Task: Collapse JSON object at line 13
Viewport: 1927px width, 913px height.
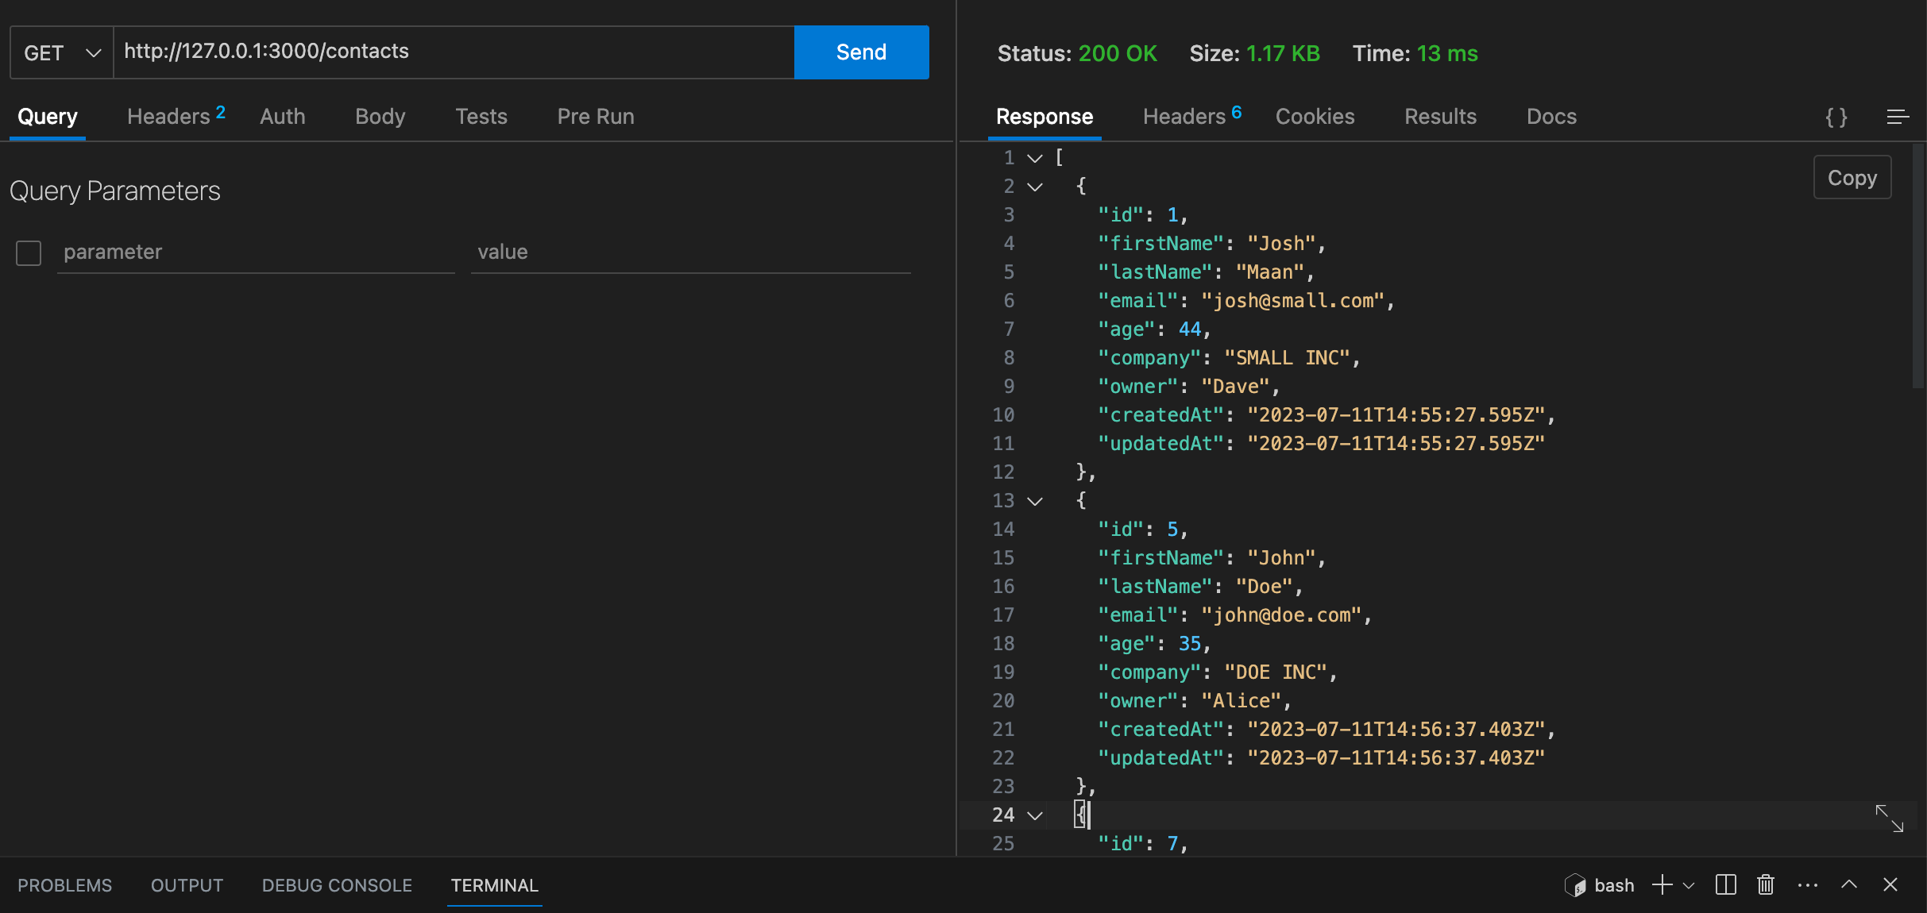Action: point(1034,501)
